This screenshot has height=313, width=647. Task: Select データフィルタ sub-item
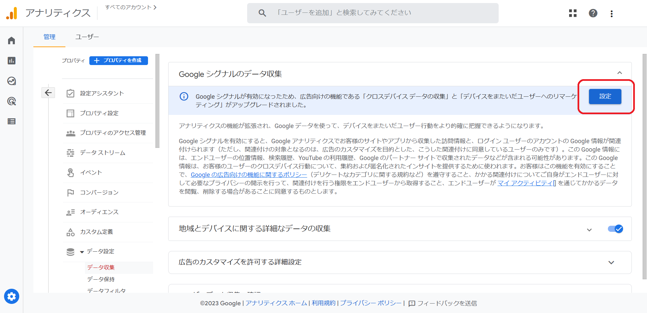[x=106, y=290]
